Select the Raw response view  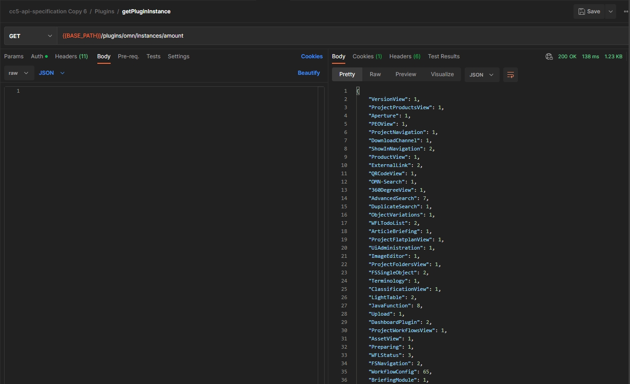375,74
